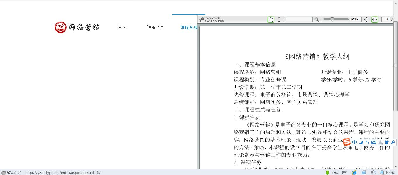
Task: Toggle the fit-to-width page button
Action: [x=375, y=20]
